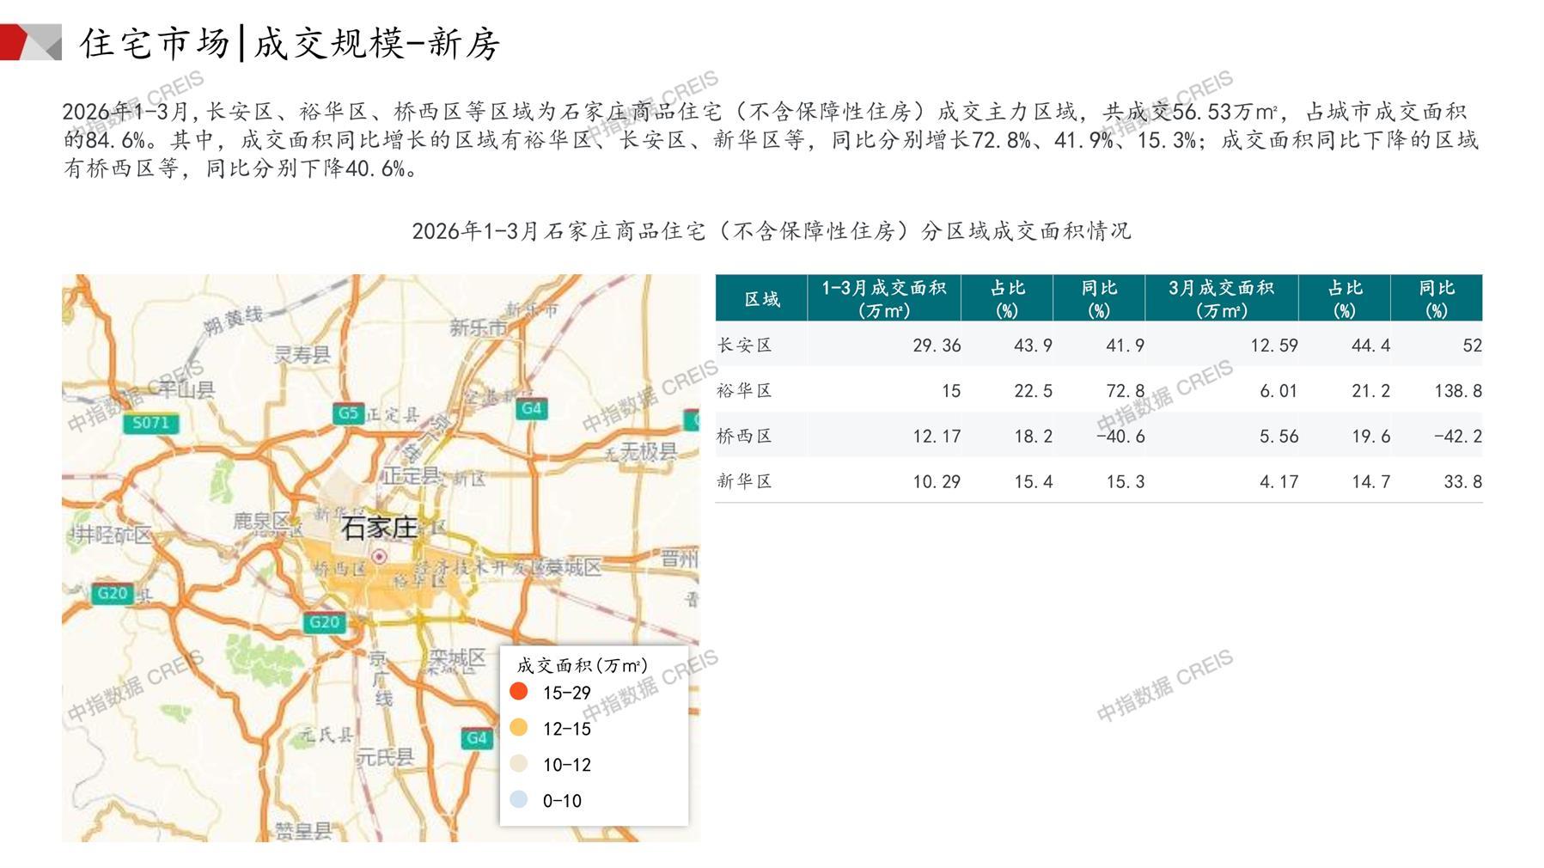1544x868 pixels.
Task: Click the G20 badge below 井陉矿区
Action: point(113,593)
